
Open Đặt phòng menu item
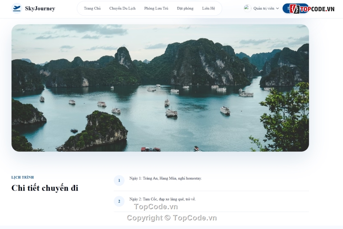pyautogui.click(x=185, y=8)
